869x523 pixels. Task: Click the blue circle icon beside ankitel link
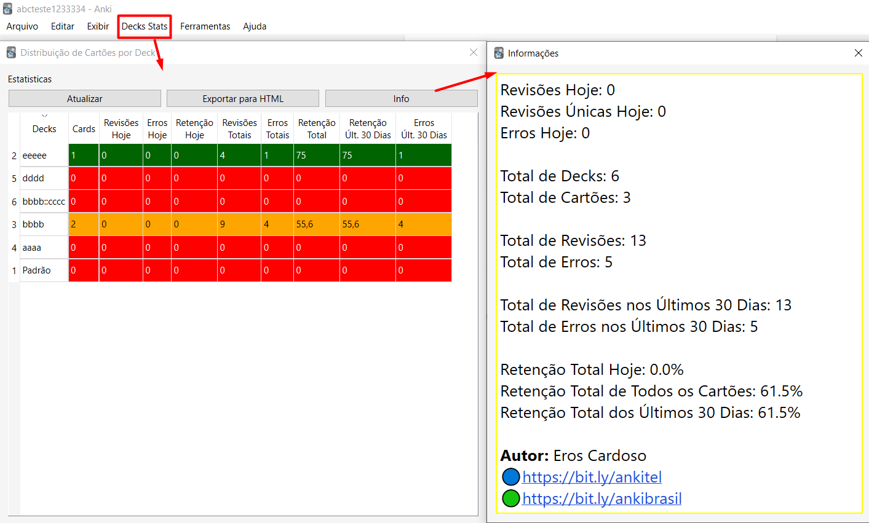[511, 477]
